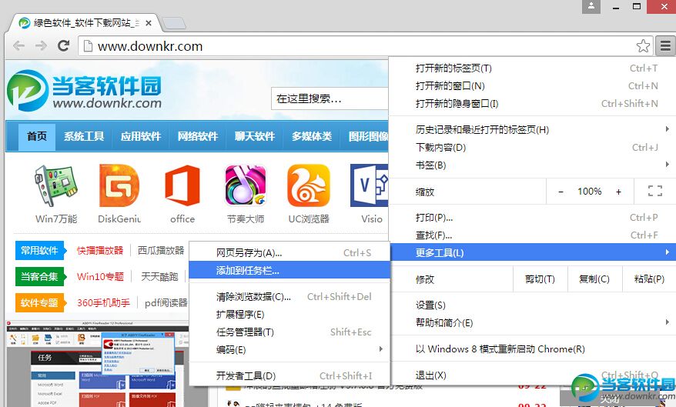Expand the 更多工具(L) submenu
Image resolution: width=676 pixels, height=407 pixels.
(532, 252)
